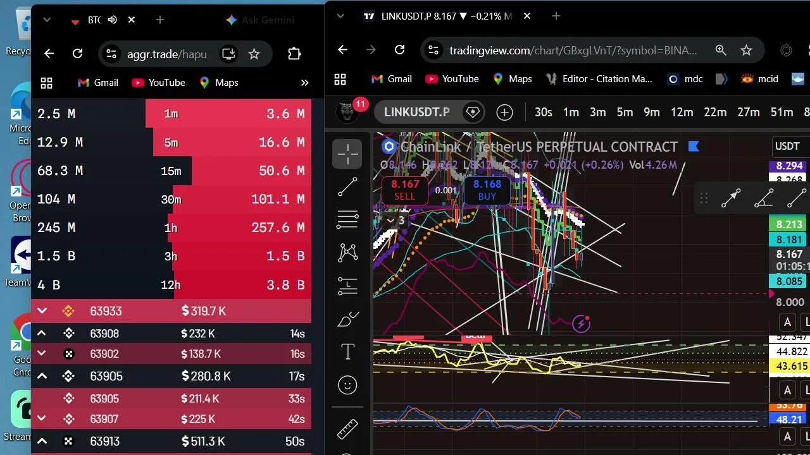Click the lightning bolt icon on the chart

pyautogui.click(x=581, y=324)
